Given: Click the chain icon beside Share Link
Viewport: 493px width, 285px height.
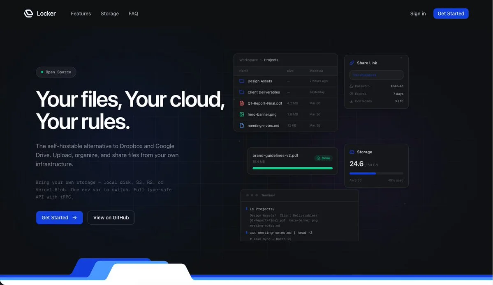Looking at the screenshot, I should point(352,63).
